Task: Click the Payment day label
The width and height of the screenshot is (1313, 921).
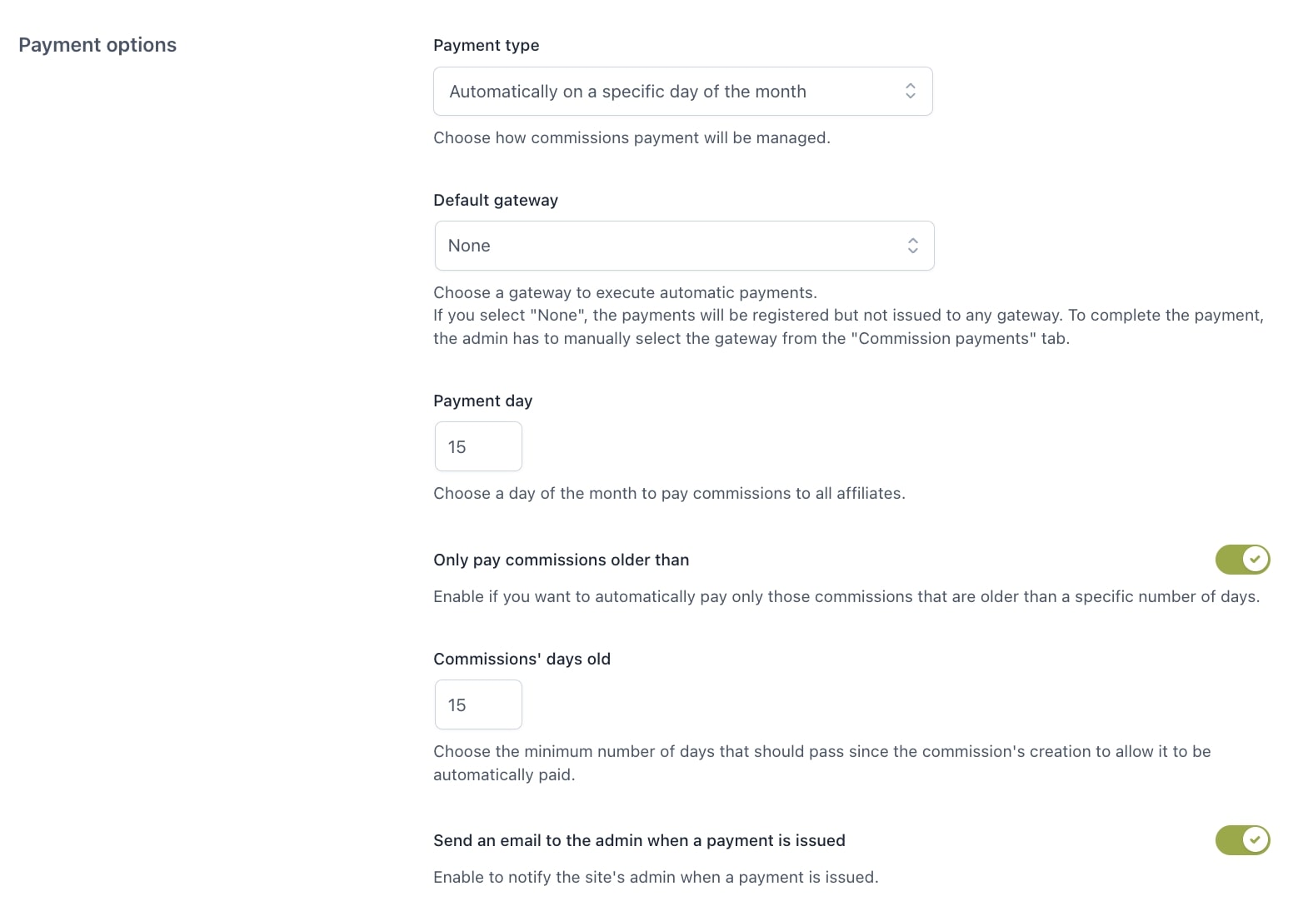Action: (483, 401)
